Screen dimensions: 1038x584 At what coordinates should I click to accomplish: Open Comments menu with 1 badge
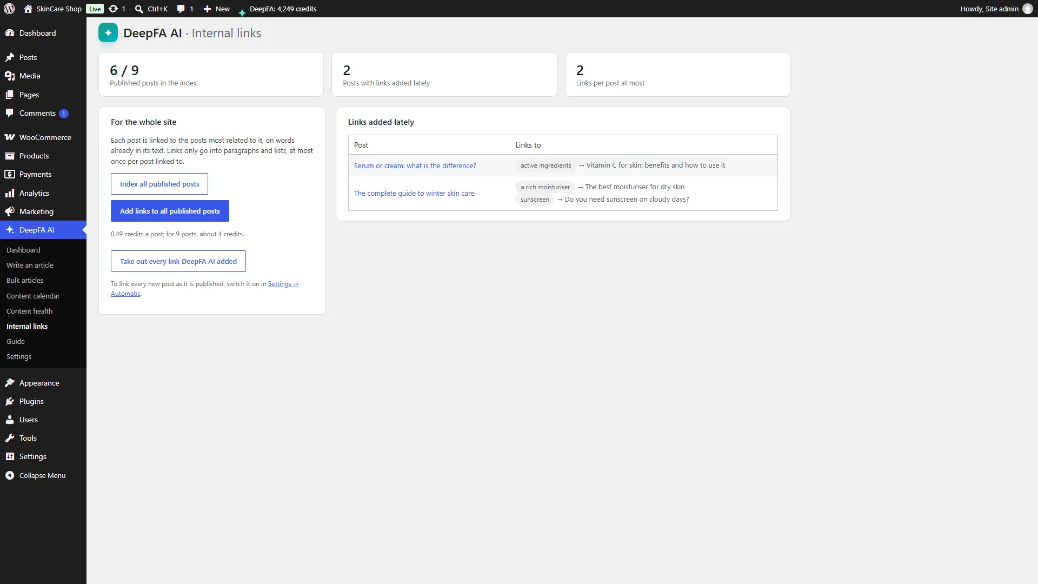tap(43, 113)
